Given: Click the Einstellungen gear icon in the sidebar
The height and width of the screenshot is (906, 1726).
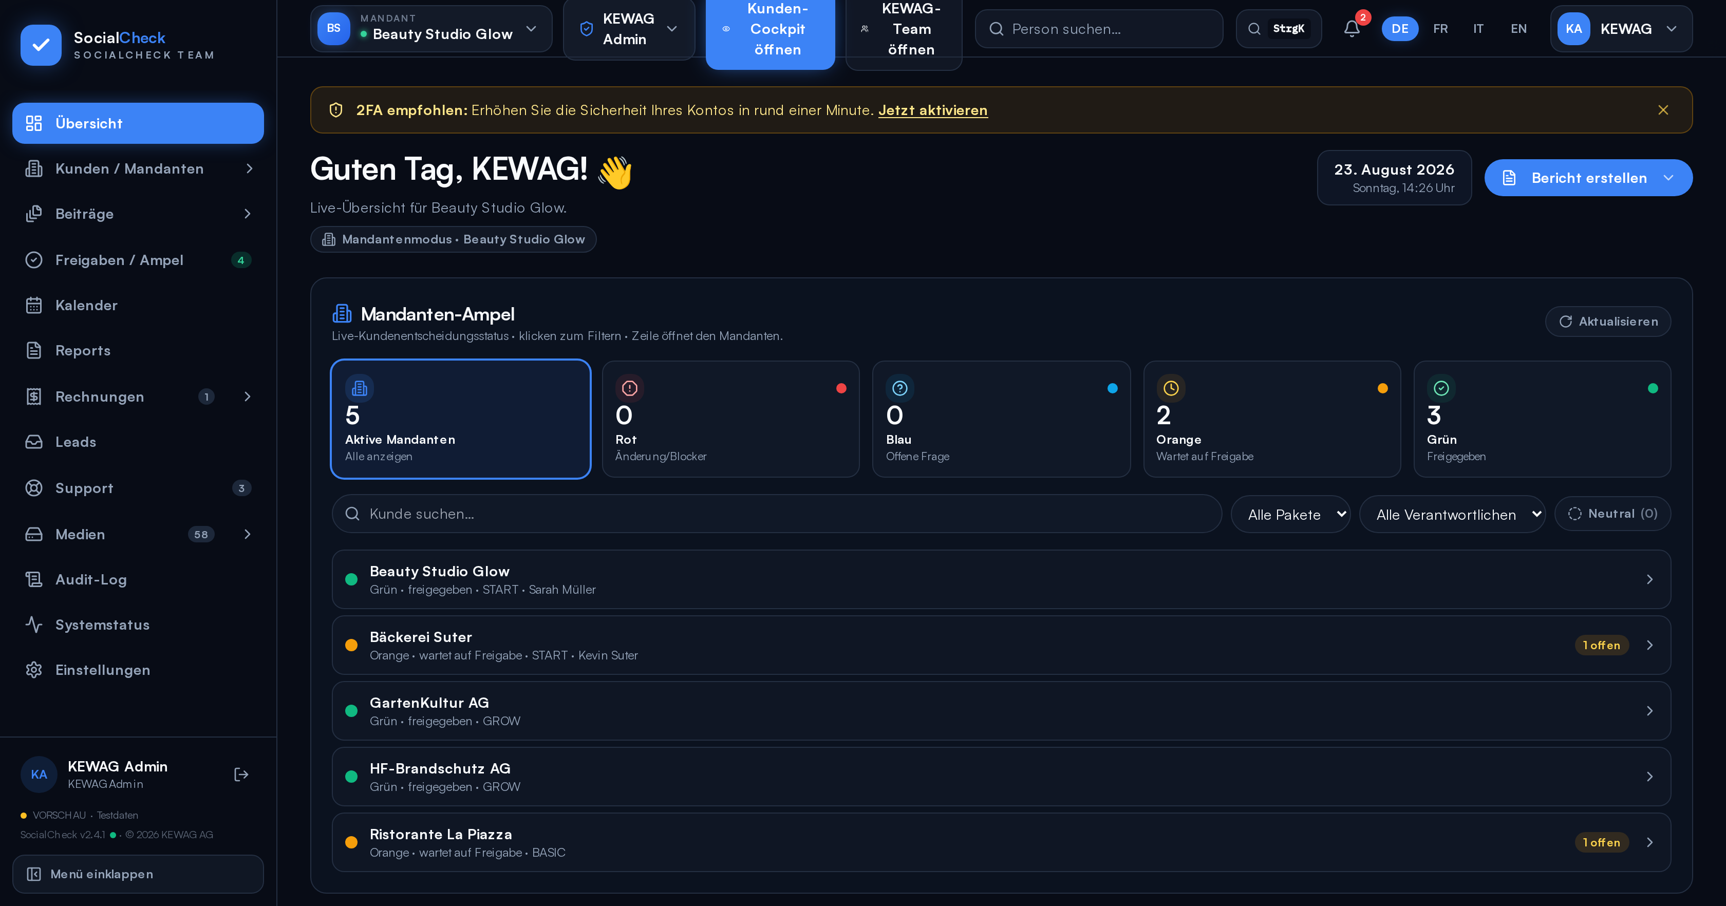Looking at the screenshot, I should tap(33, 670).
